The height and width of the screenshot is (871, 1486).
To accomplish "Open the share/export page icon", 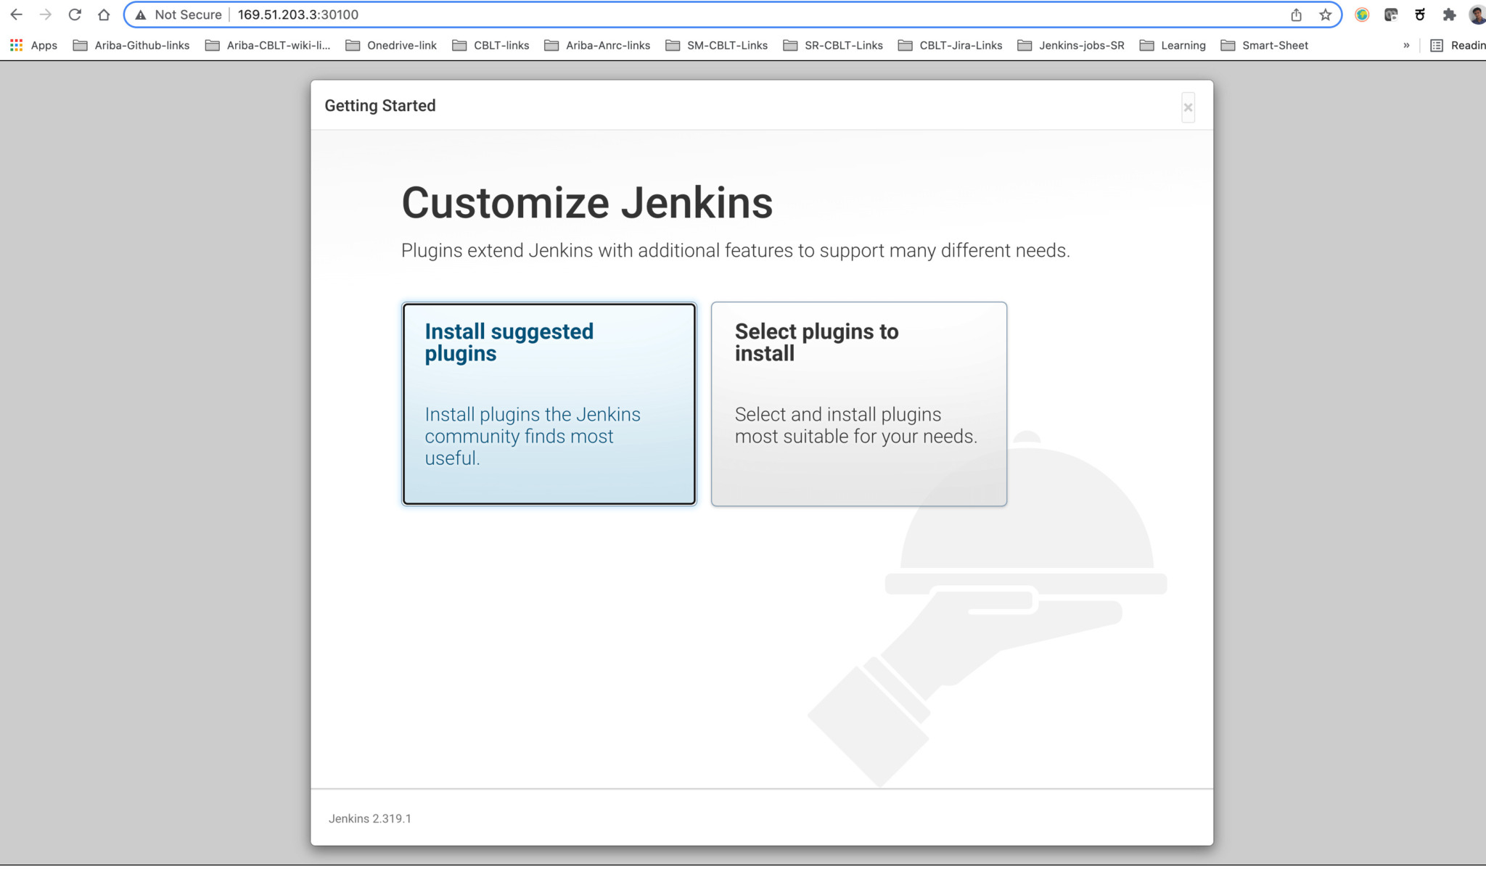I will click(x=1296, y=14).
